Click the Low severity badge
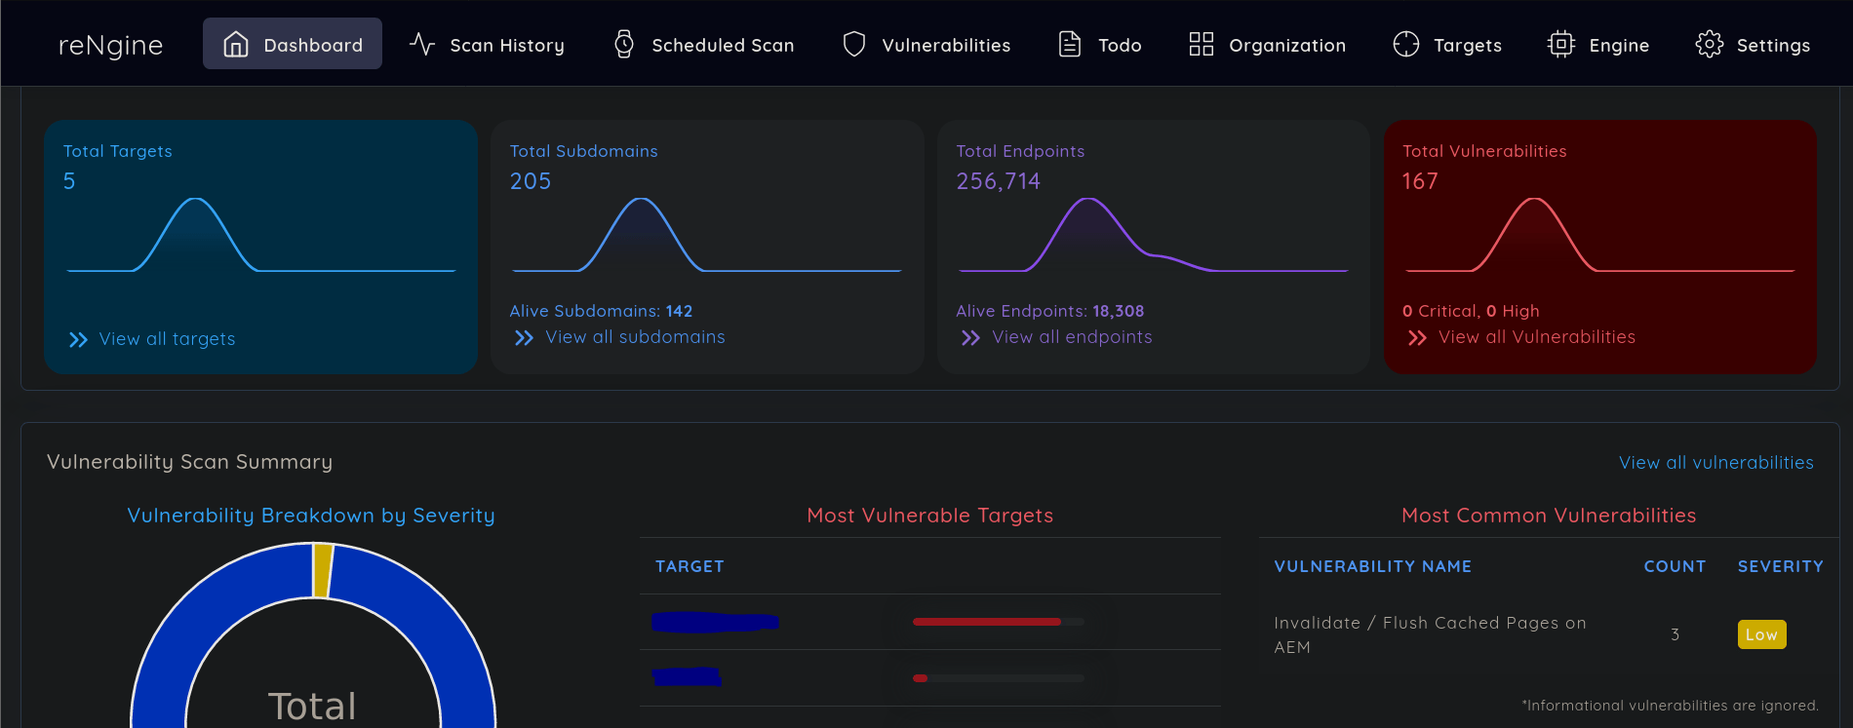The height and width of the screenshot is (728, 1853). (1761, 634)
